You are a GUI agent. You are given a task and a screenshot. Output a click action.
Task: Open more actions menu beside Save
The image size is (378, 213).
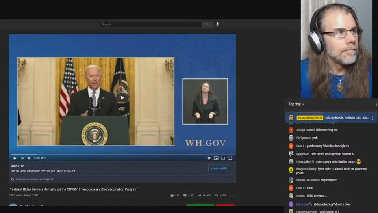(232, 196)
